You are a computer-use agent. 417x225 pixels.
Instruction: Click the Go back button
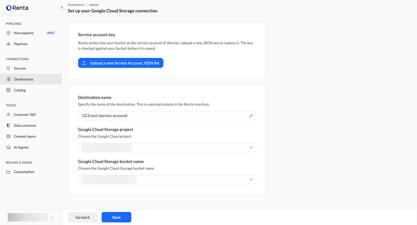(x=83, y=217)
